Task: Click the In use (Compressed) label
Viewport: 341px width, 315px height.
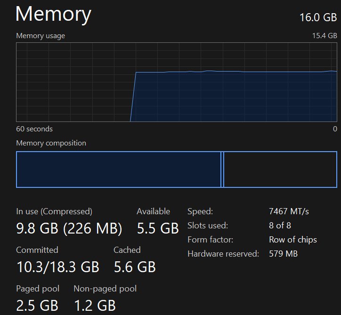Action: click(x=54, y=211)
